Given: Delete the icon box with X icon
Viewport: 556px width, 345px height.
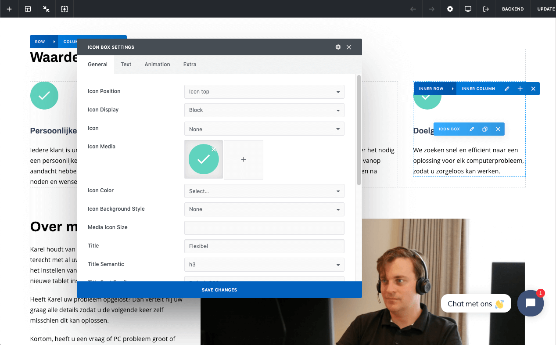Looking at the screenshot, I should (498, 129).
